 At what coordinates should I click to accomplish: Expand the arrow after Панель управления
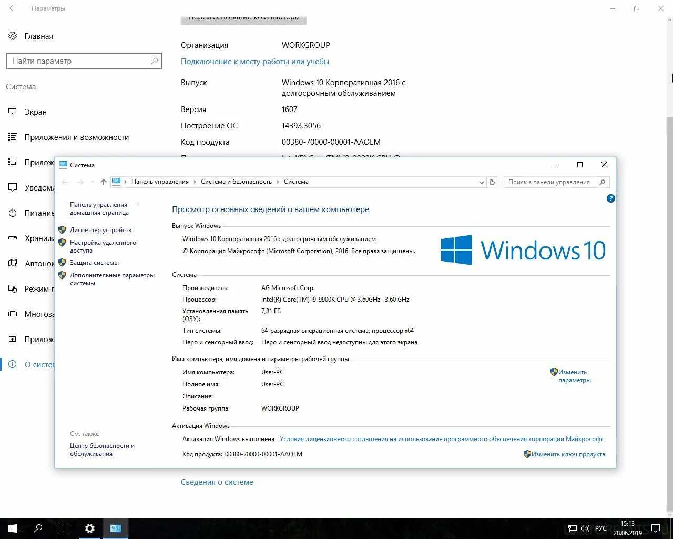tap(195, 182)
